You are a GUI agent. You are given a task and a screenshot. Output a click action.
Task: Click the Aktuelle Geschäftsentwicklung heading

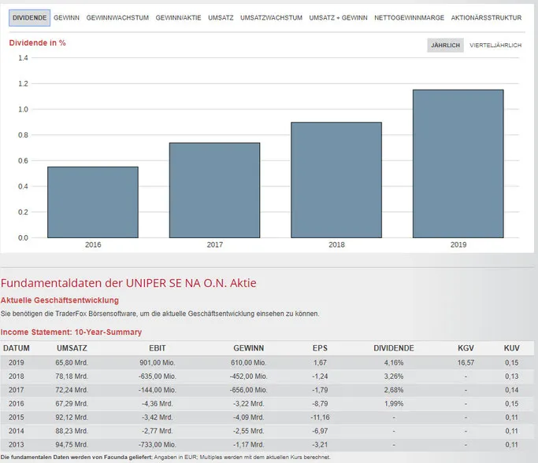[60, 300]
